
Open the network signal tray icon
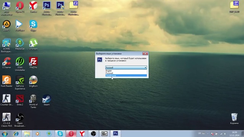[221, 134]
